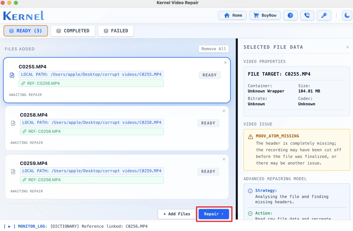
Task: Open the help question mark icon
Action: (x=290, y=16)
